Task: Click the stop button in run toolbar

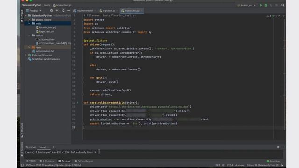Action: [x=276, y=5]
